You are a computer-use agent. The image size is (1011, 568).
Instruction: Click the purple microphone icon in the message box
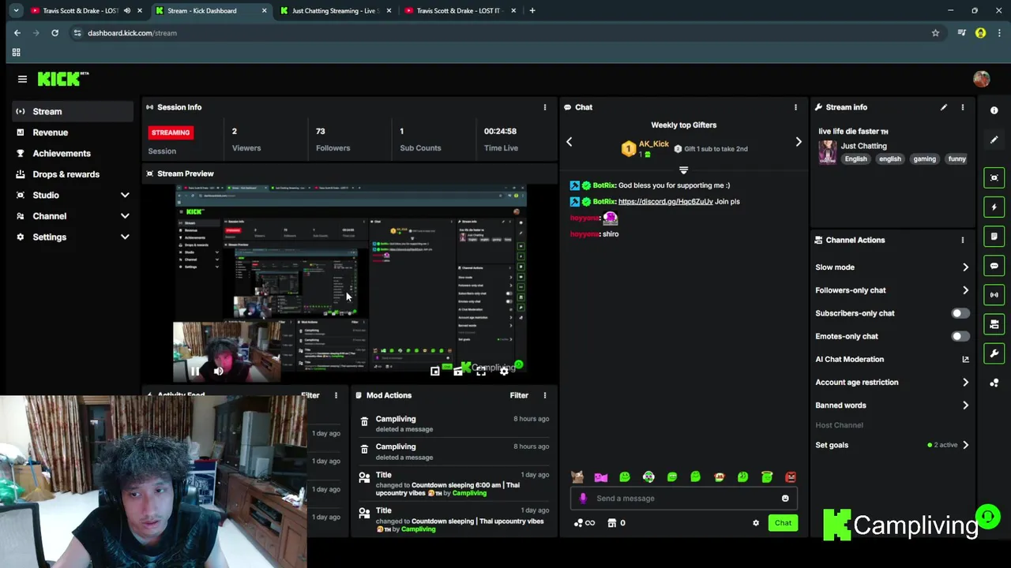point(583,498)
